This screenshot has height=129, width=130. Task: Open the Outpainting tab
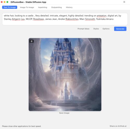pyautogui.click(x=56, y=7)
